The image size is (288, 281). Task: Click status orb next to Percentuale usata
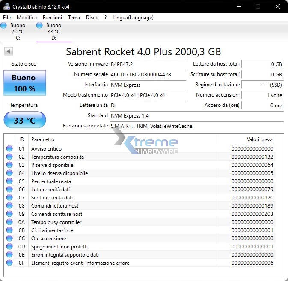(x=9, y=181)
